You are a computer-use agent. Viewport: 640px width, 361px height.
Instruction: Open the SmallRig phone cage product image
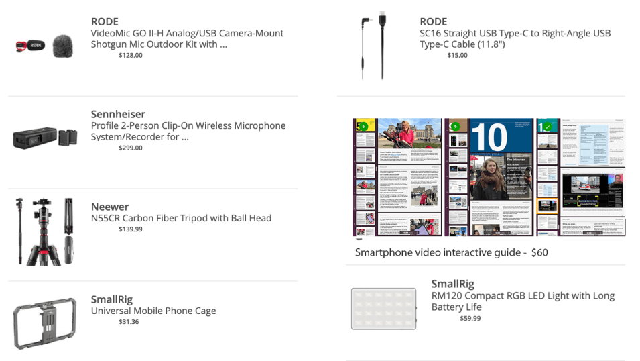pos(45,323)
